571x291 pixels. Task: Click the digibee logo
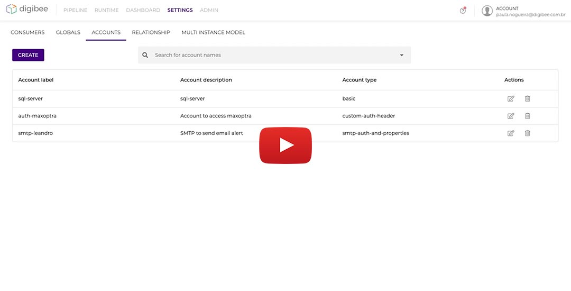tap(27, 9)
